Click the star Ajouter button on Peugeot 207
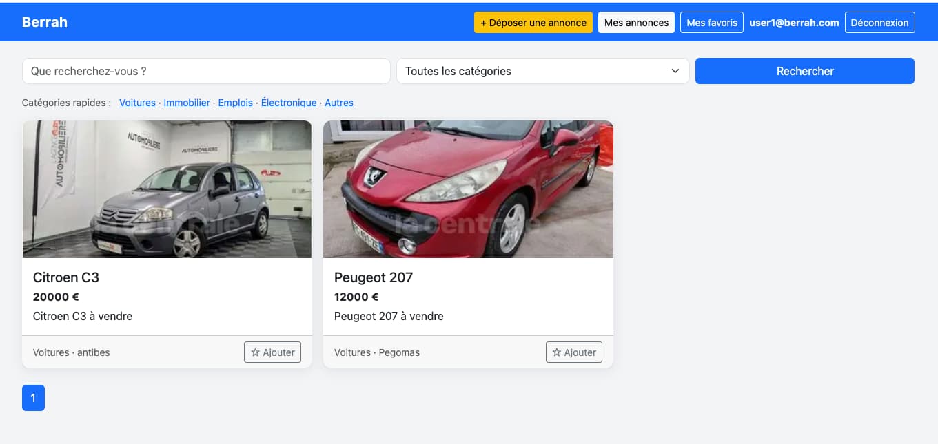The image size is (938, 444). pyautogui.click(x=573, y=352)
